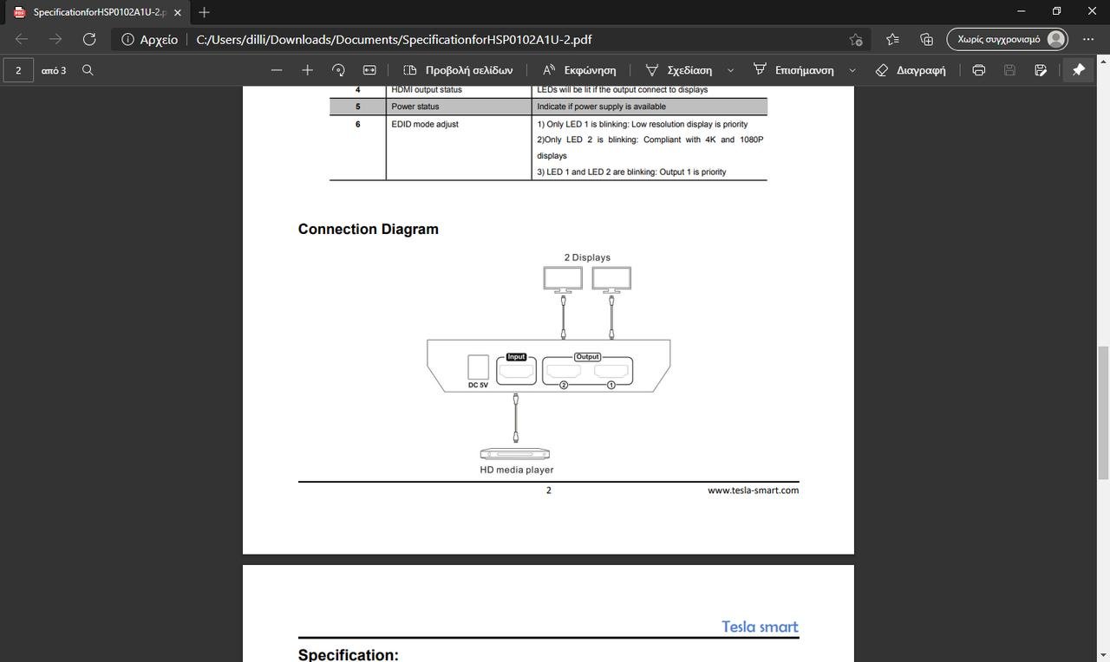This screenshot has height=662, width=1110.
Task: Zoom out with the minus icon
Action: coord(277,70)
